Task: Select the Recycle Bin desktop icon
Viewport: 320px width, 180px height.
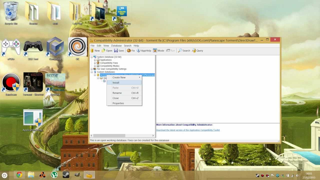Action: 11,13
